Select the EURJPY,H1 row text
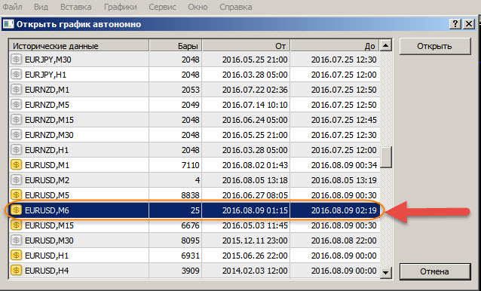Image resolution: width=481 pixels, height=291 pixels. click(x=45, y=75)
